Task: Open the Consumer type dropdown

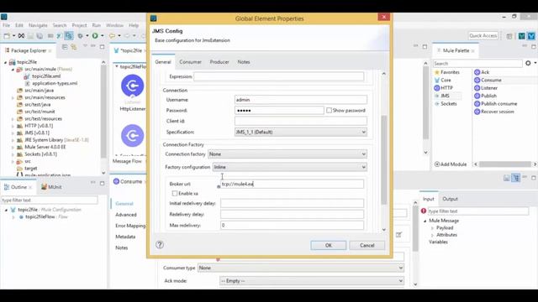Action: 301,268
